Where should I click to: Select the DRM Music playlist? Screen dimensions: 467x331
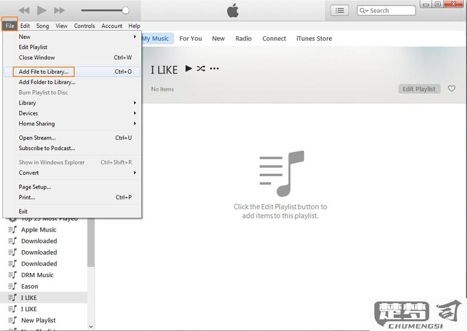(x=37, y=275)
